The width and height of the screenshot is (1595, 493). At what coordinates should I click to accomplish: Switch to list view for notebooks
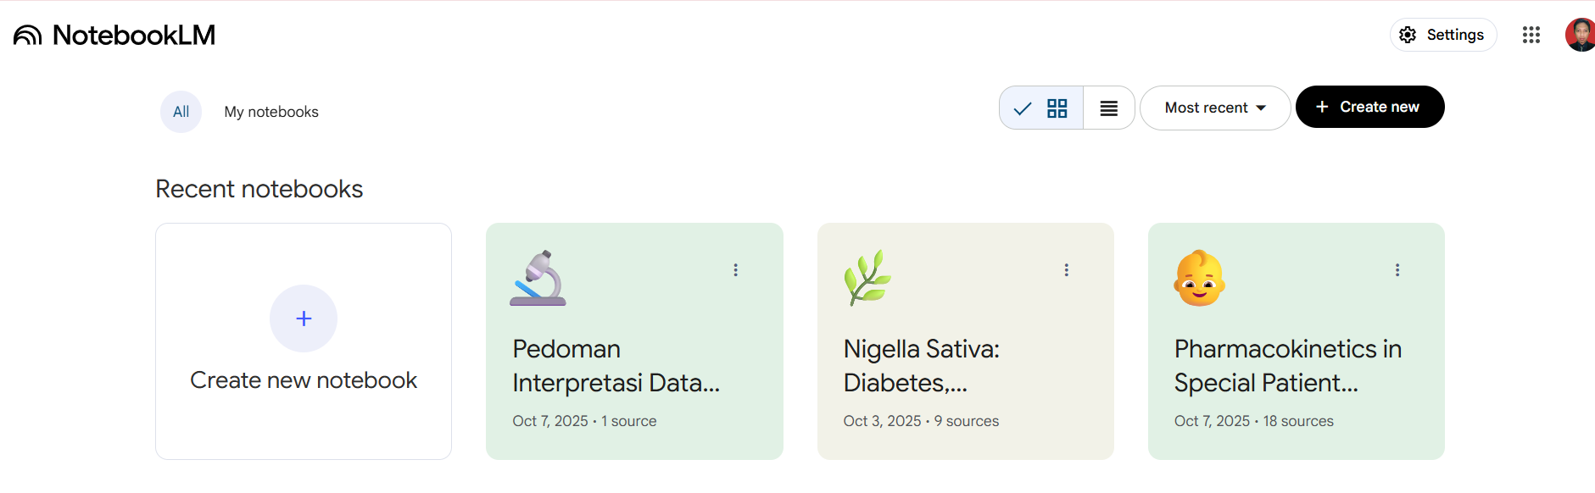click(x=1108, y=108)
